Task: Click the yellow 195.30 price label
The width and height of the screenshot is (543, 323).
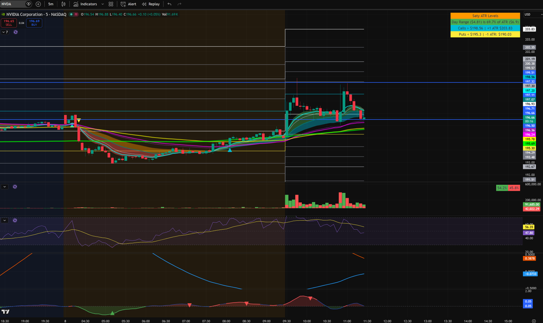Action: coord(530,148)
